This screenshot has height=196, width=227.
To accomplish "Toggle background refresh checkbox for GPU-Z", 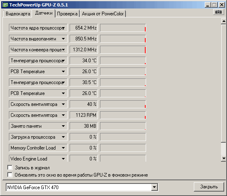I will point(10,175).
